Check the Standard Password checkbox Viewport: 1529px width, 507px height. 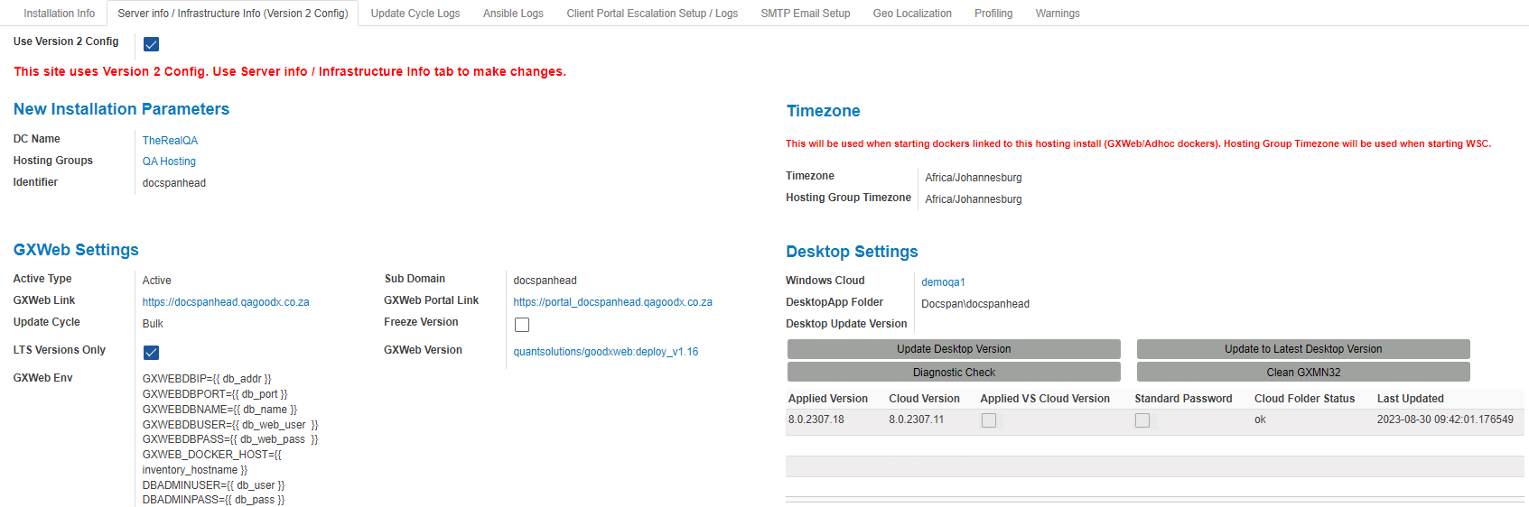tap(1142, 420)
